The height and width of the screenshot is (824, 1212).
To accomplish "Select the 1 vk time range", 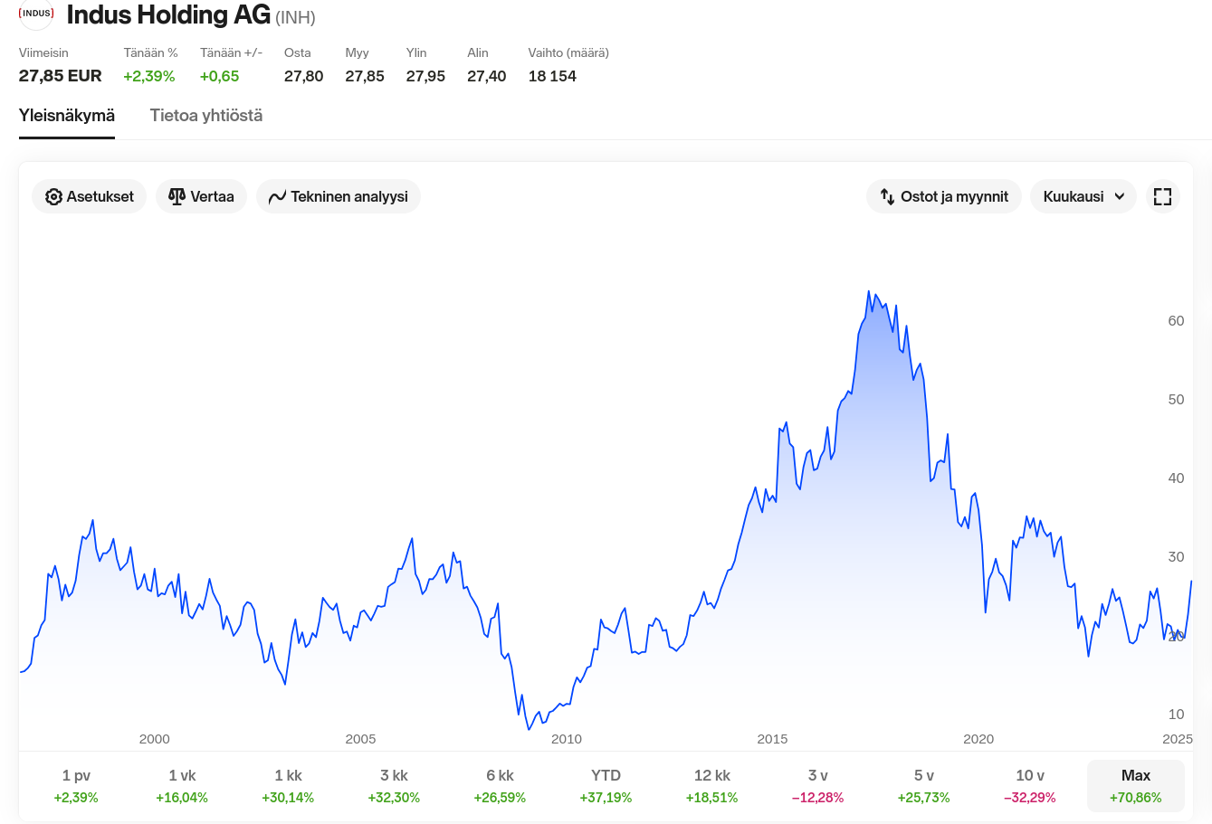I will [182, 785].
